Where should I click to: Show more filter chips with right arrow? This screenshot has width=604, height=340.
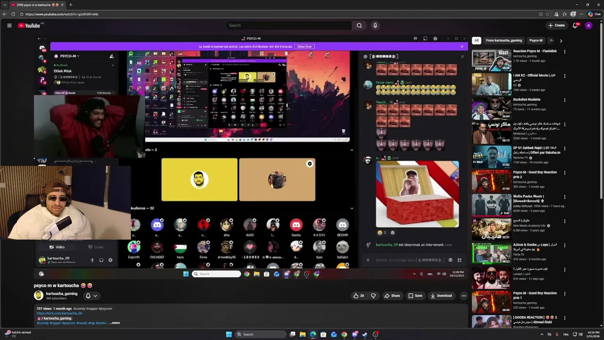[561, 41]
